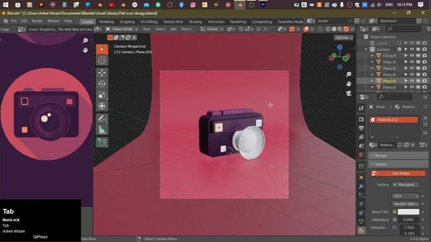Hide Circle object with its eye icon
The height and width of the screenshot is (242, 431).
pyautogui.click(x=411, y=56)
